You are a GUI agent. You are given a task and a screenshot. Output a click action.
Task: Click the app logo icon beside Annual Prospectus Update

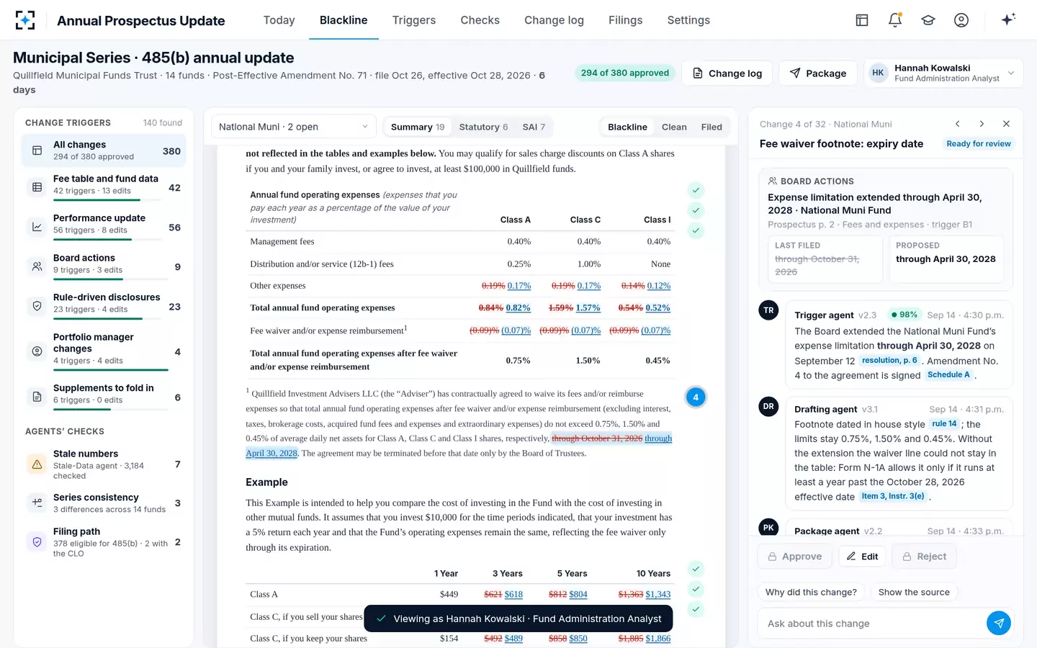click(x=25, y=20)
